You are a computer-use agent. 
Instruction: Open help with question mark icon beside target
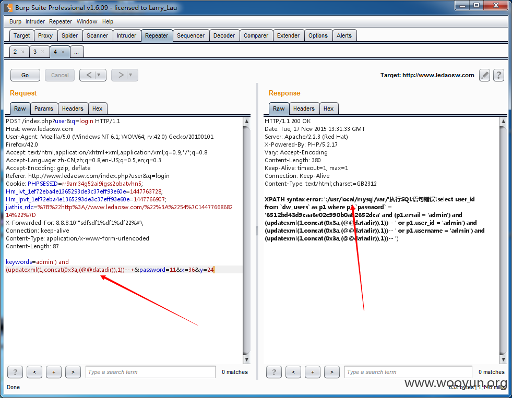(x=498, y=75)
